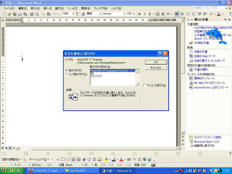232x174 pixels.
Task: Open the オートシェイプ(U) menu
Action: coord(39,159)
